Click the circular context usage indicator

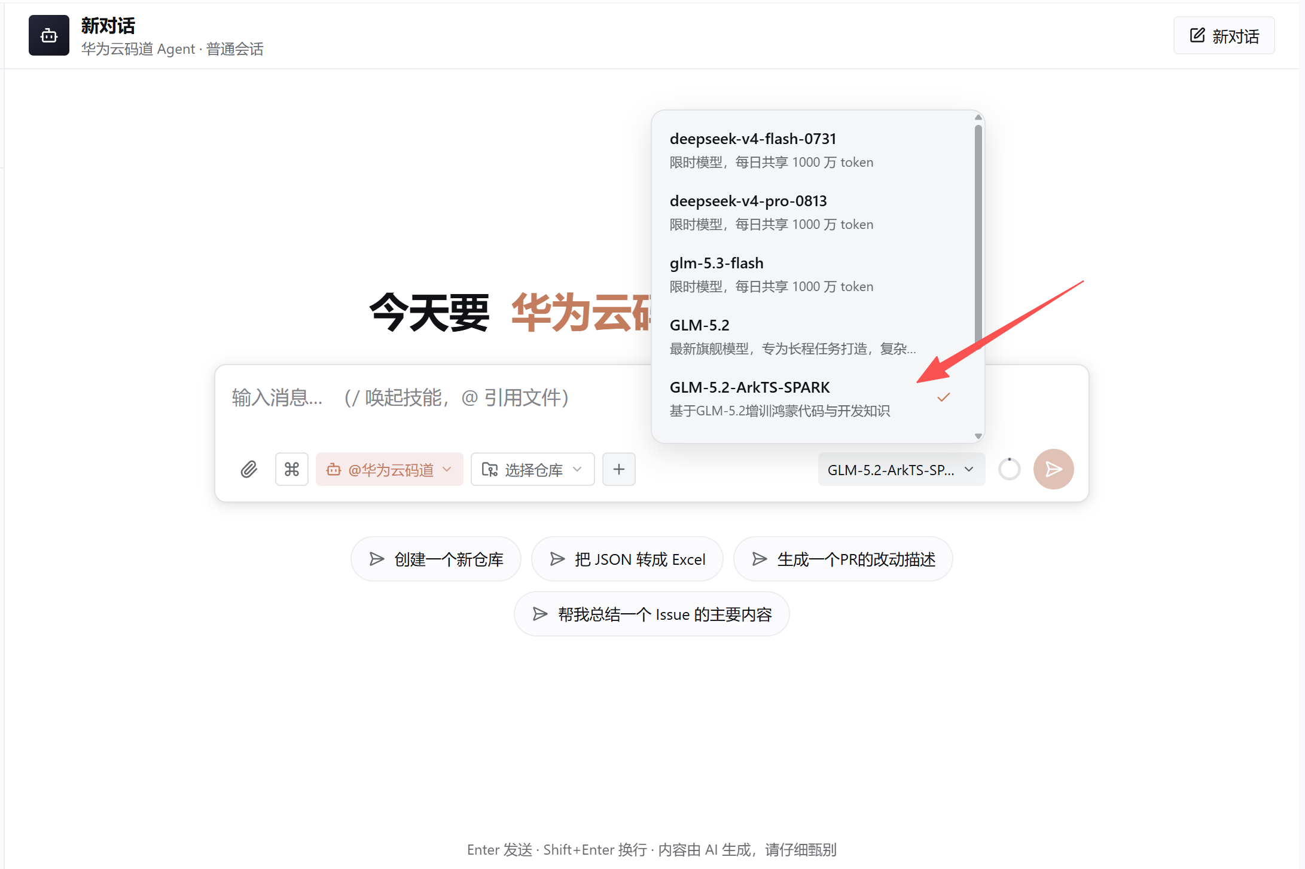[1010, 469]
